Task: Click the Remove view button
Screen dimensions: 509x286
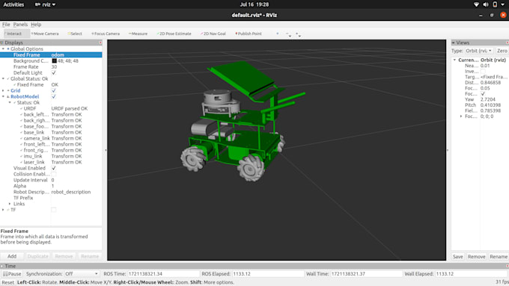Action: (x=476, y=257)
